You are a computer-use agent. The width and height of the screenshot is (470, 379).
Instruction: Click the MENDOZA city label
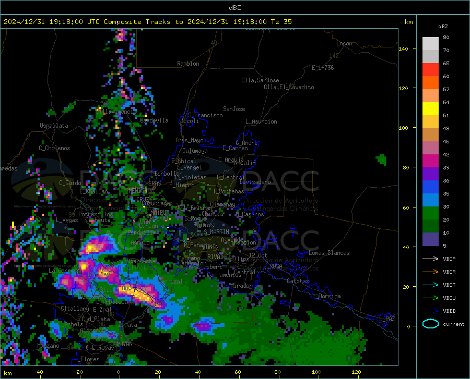pyautogui.click(x=139, y=190)
